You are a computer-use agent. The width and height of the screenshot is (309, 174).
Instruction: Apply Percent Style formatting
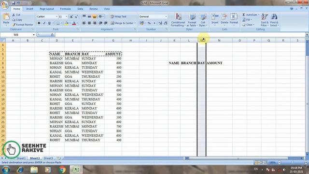pyautogui.click(x=149, y=23)
